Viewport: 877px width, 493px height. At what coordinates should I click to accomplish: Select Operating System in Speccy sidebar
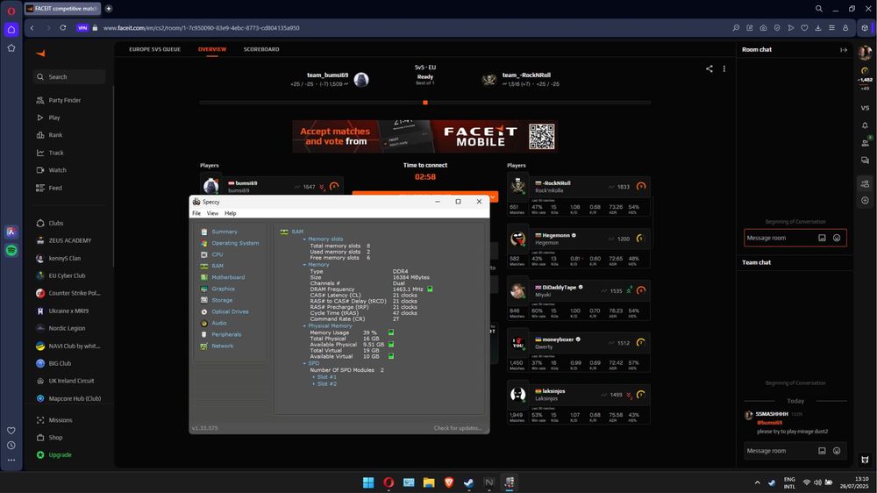point(235,243)
